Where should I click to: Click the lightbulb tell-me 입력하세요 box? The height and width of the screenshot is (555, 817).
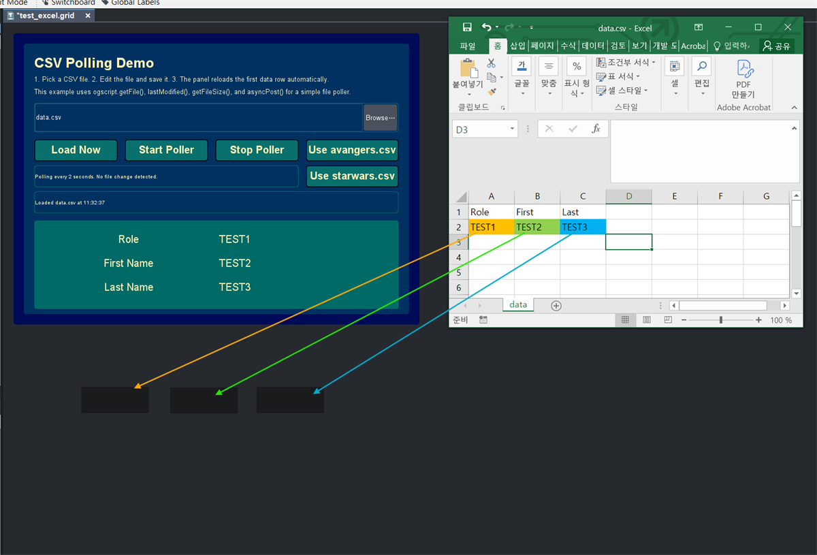[731, 46]
